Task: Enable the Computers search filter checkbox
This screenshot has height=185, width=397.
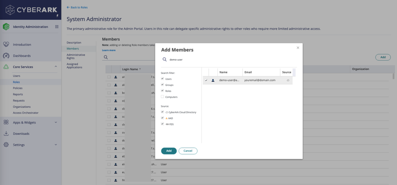Action: (x=162, y=97)
